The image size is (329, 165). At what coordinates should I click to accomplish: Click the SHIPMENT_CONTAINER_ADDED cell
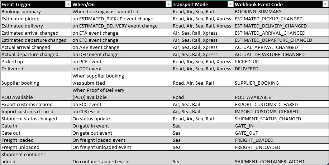pyautogui.click(x=270, y=161)
